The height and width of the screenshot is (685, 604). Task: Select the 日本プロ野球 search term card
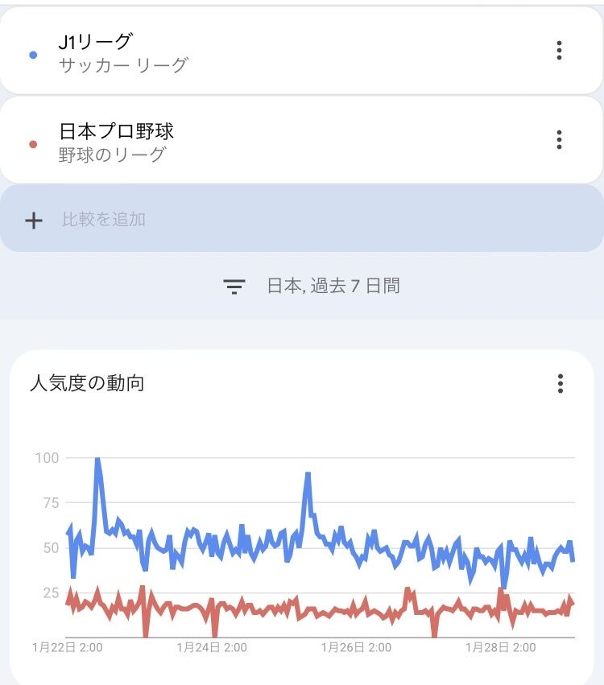tap(301, 140)
